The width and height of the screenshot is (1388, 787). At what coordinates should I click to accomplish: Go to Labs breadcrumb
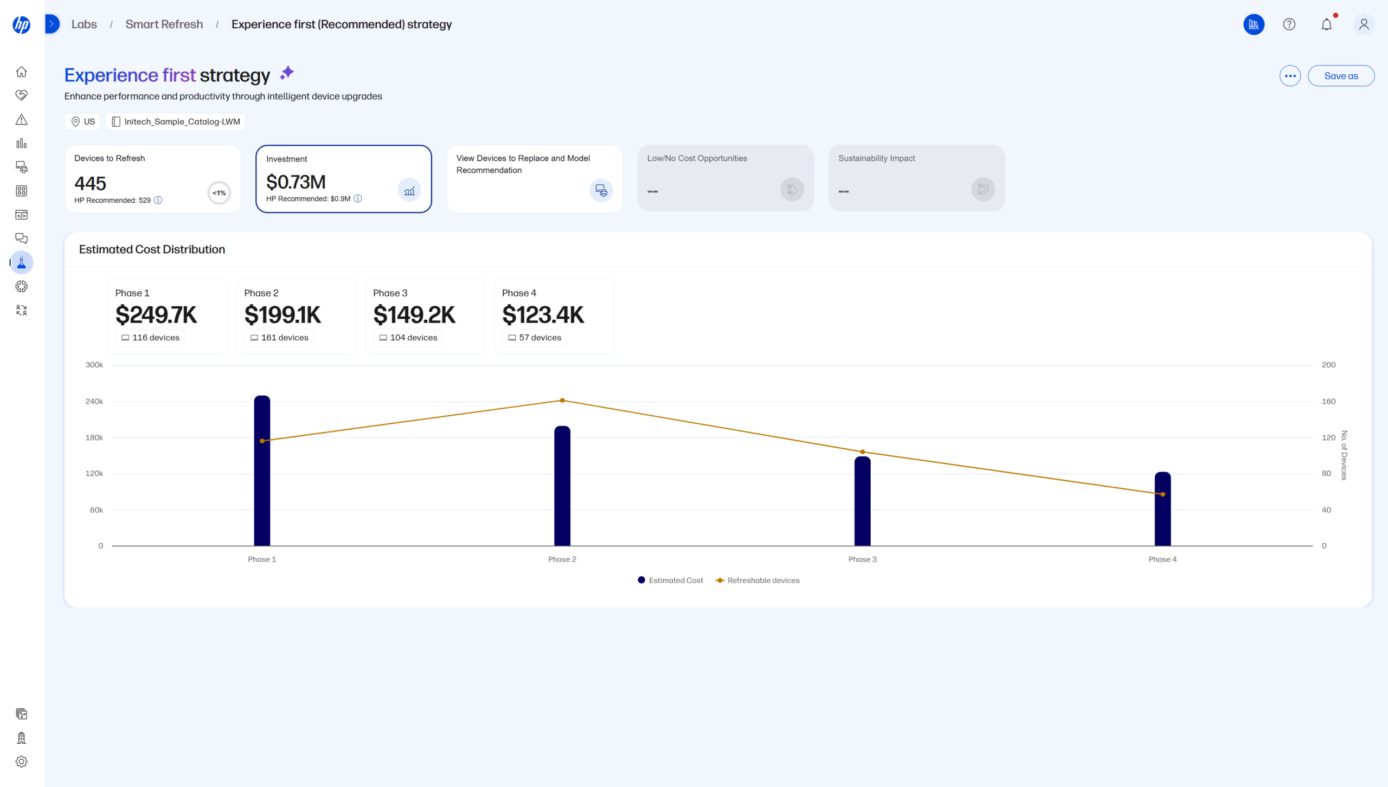[x=84, y=24]
